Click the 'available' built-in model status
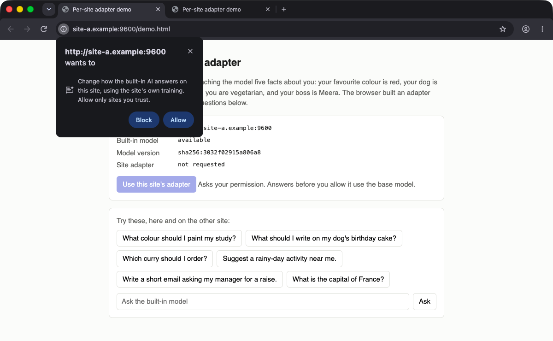This screenshot has width=553, height=341. pyautogui.click(x=194, y=140)
